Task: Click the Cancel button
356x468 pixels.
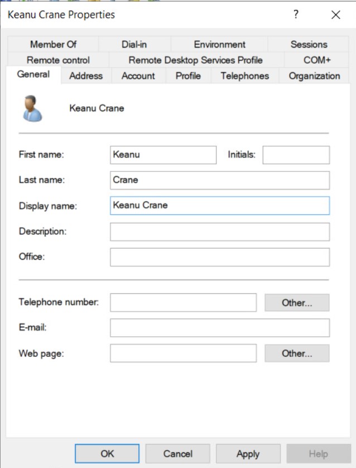Action: point(177,453)
